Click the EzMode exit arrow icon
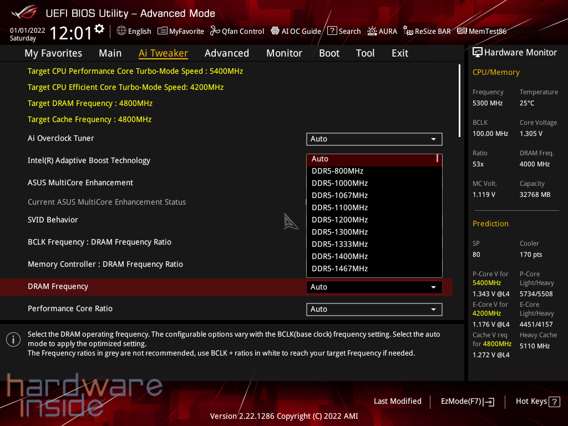The height and width of the screenshot is (426, 568). (x=489, y=402)
